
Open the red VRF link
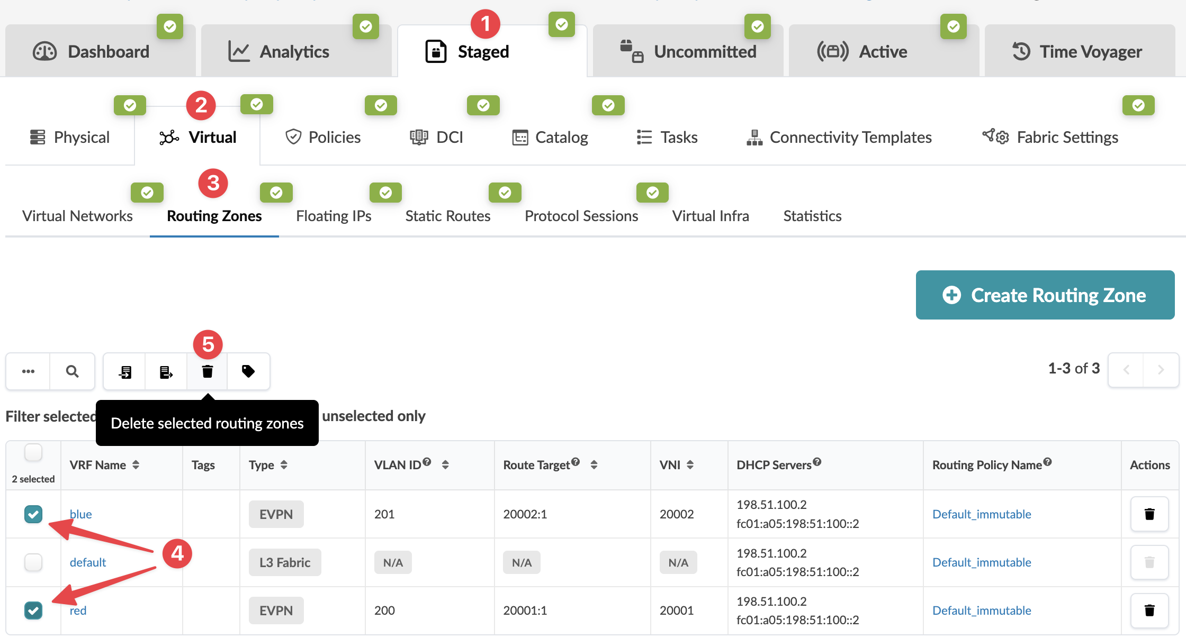point(78,610)
